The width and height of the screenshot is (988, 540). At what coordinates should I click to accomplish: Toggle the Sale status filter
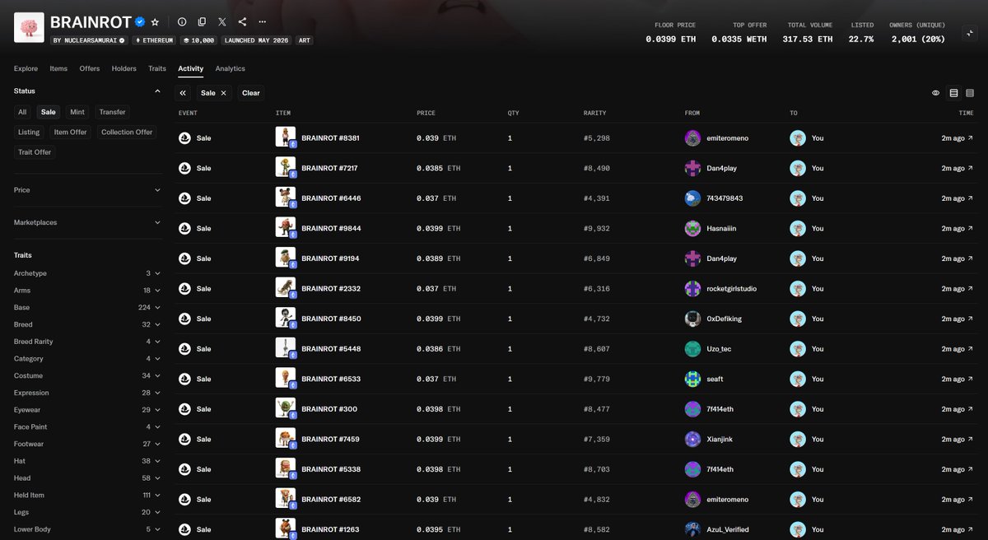tap(49, 112)
